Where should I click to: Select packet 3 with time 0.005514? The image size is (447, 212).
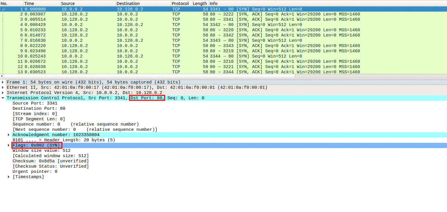coord(223,20)
